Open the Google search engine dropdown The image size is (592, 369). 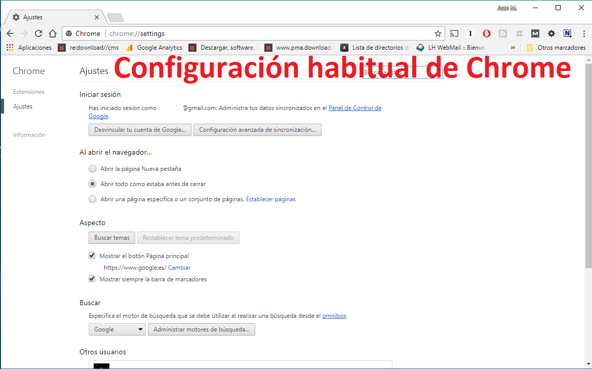pos(117,329)
